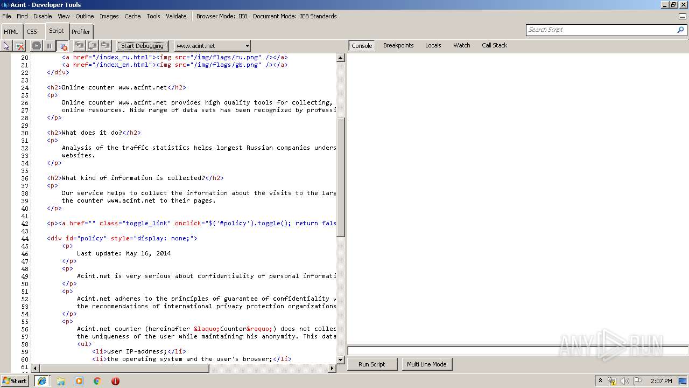Click the Multi Line Mode button
Image resolution: width=689 pixels, height=388 pixels.
pos(426,364)
